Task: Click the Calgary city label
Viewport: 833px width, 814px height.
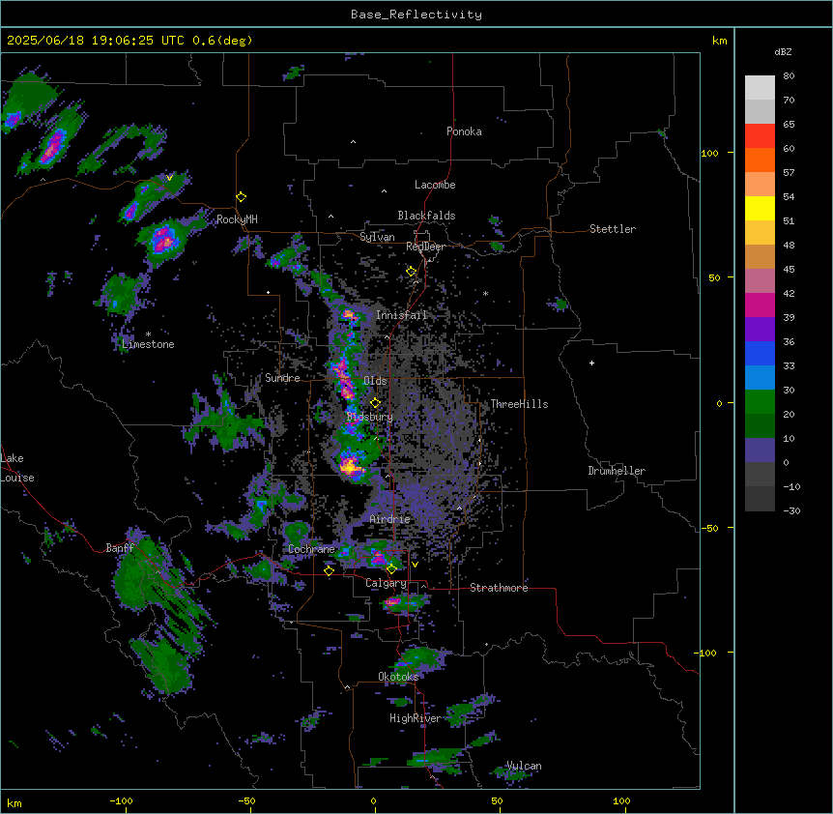Action: 387,583
